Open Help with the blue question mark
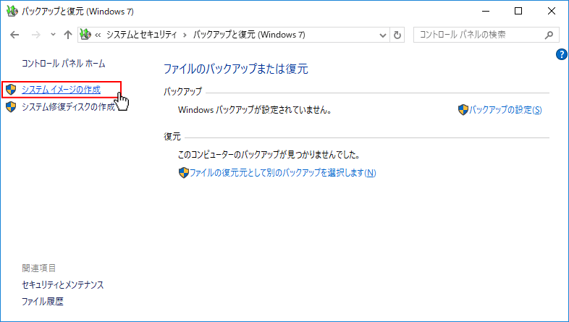Viewport: 569px width, 322px height. pyautogui.click(x=561, y=54)
